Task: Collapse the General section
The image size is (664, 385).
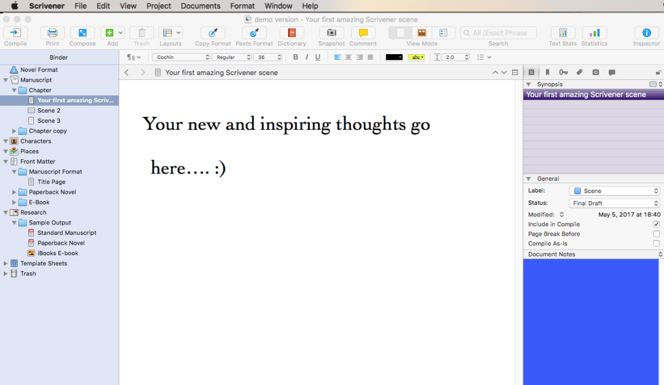Action: [529, 179]
